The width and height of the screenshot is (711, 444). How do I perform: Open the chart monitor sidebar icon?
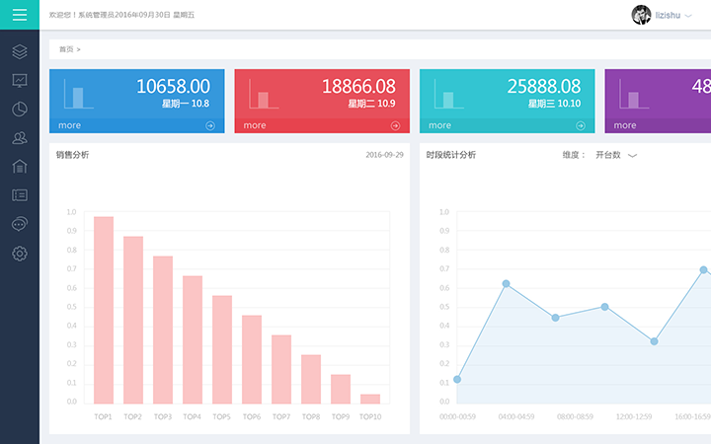pyautogui.click(x=20, y=80)
